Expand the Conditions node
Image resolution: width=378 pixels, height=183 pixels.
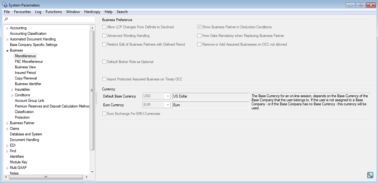(12, 95)
